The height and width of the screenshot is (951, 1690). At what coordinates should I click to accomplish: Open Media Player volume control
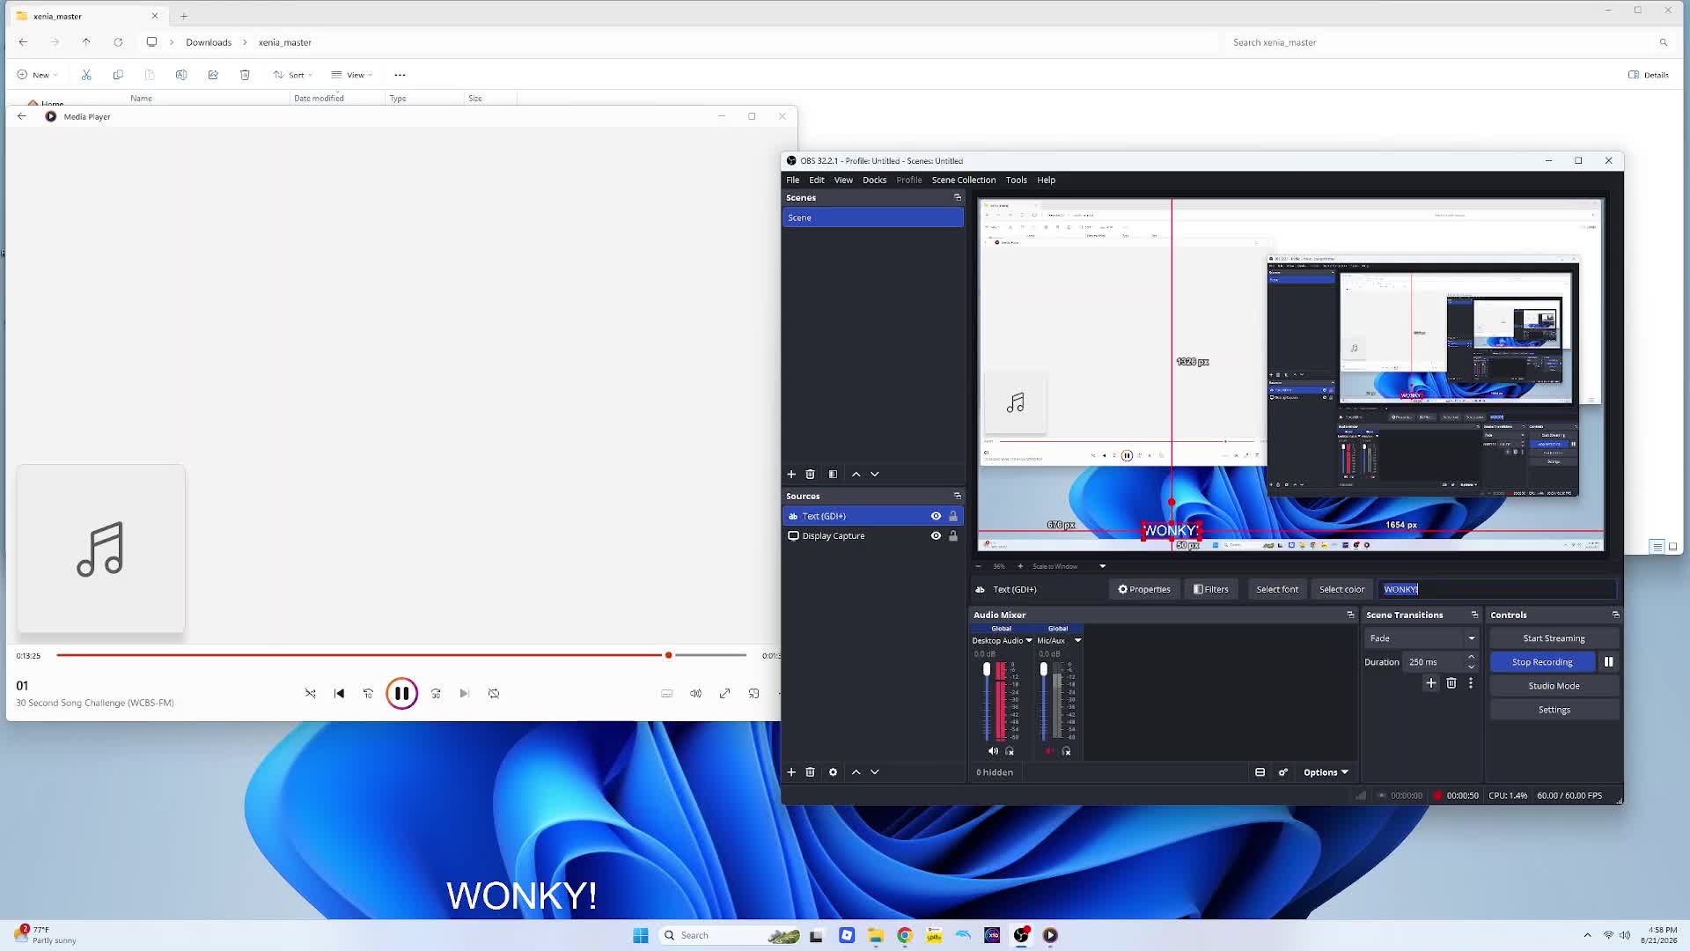click(x=695, y=694)
